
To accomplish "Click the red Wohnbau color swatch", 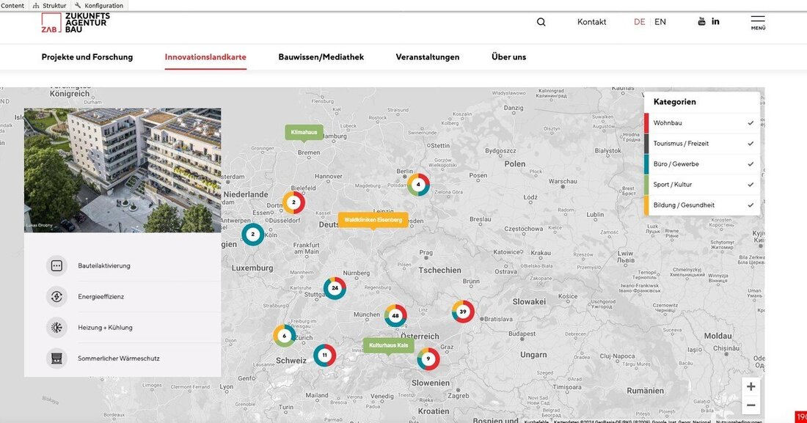I will pyautogui.click(x=645, y=122).
